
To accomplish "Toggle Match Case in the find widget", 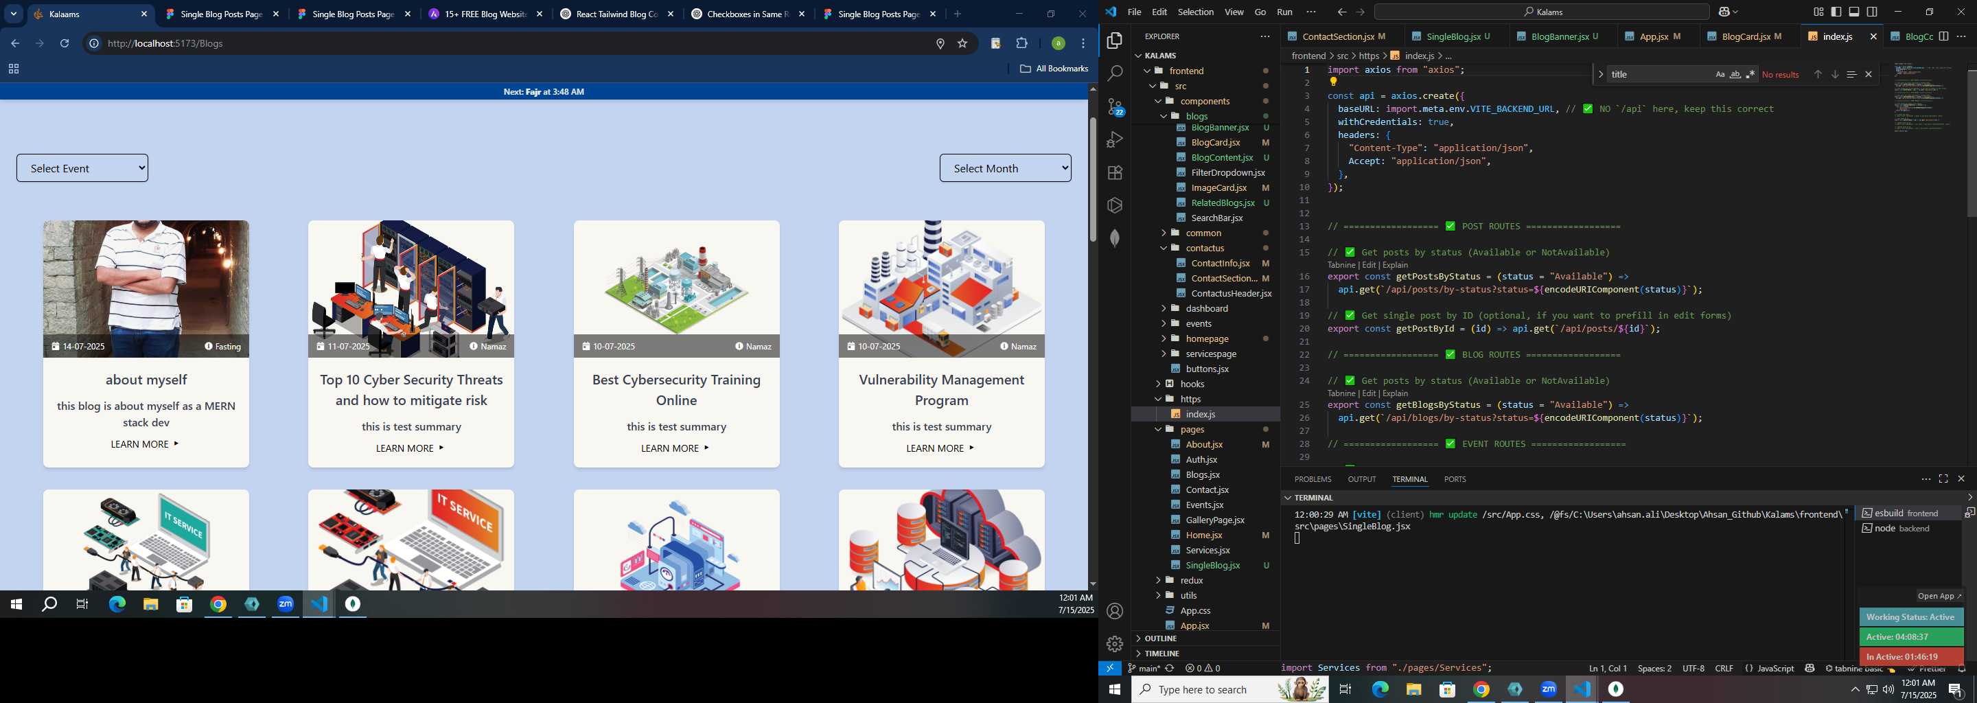I will [1720, 74].
